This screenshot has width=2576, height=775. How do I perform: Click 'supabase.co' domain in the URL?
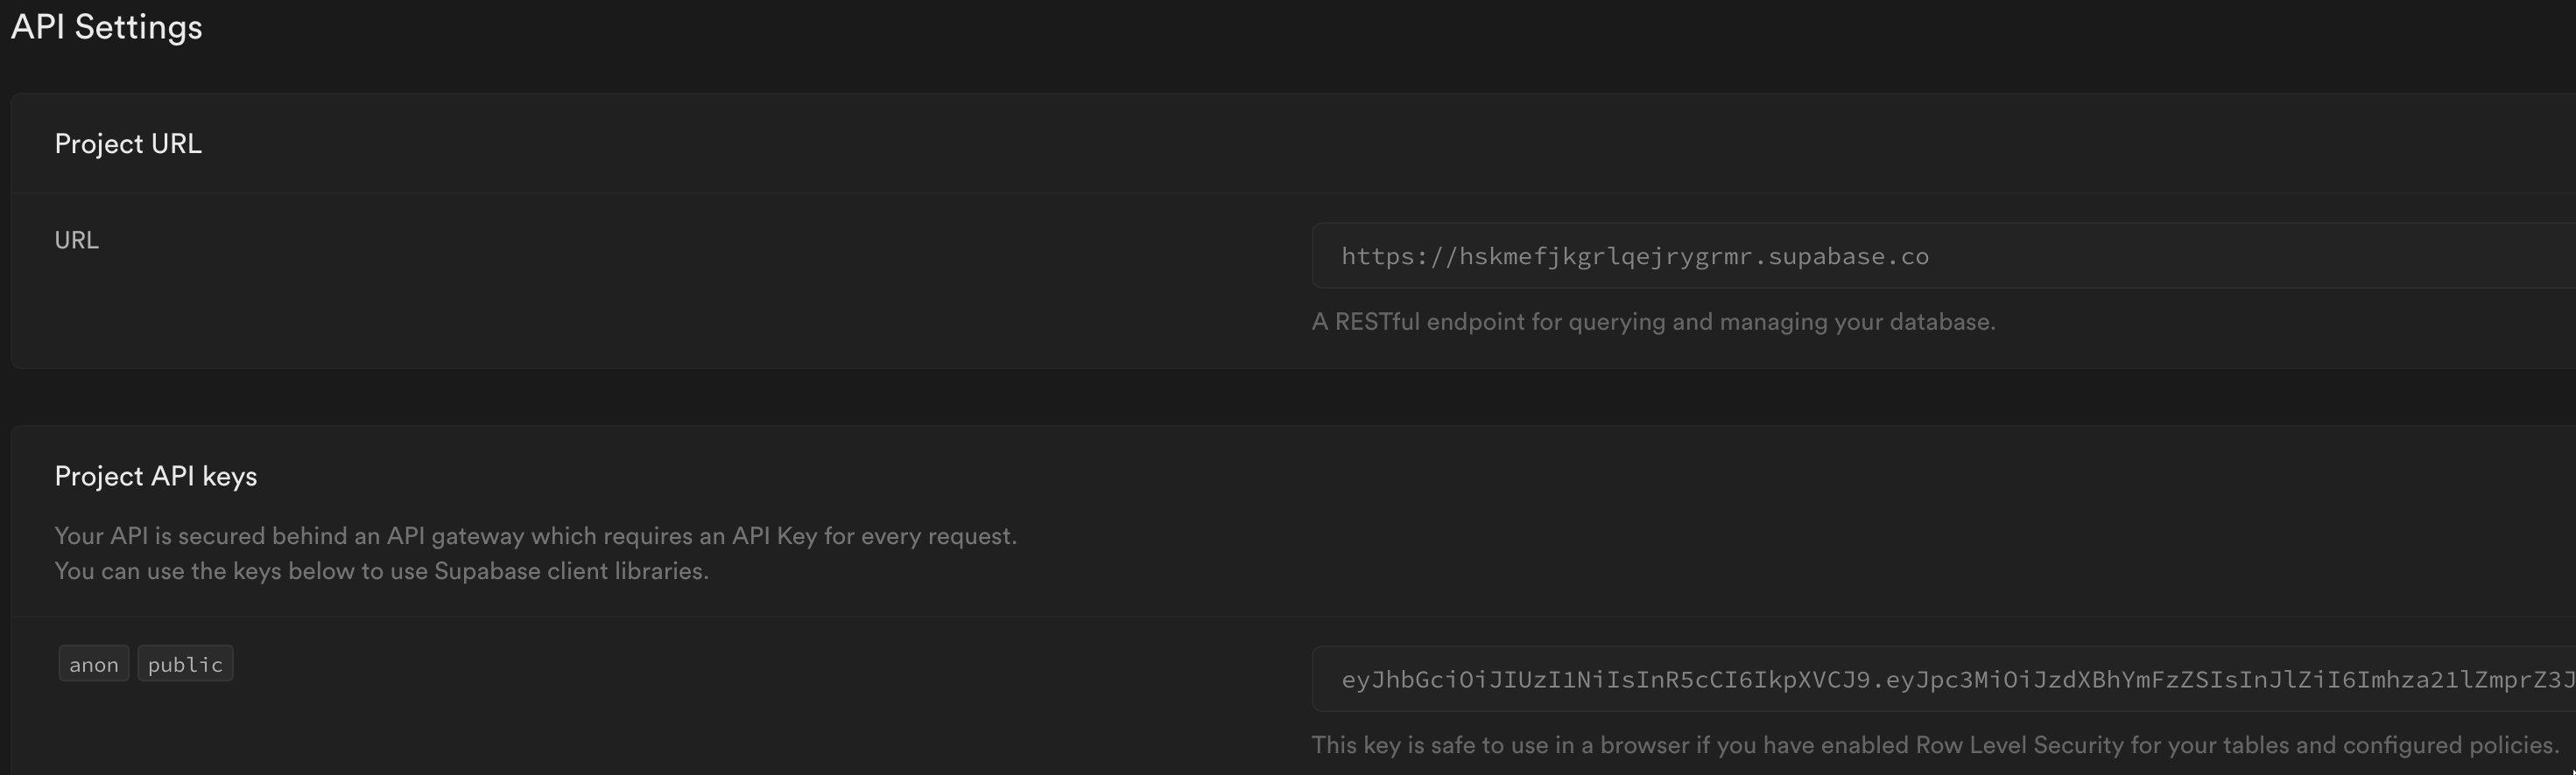click(1848, 256)
